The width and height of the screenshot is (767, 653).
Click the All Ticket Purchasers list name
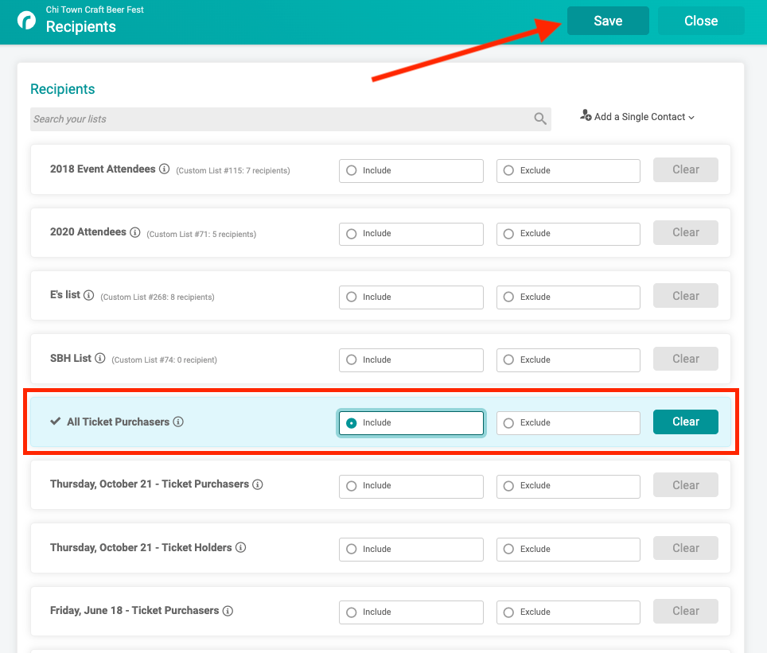(x=118, y=422)
